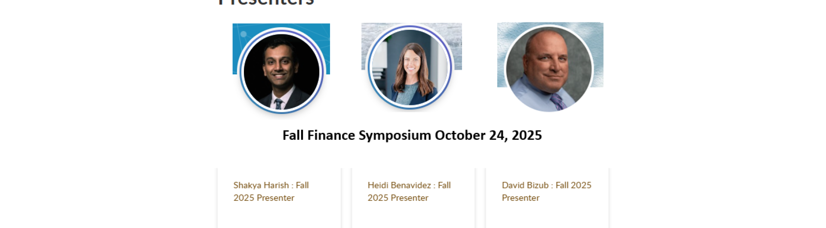This screenshot has height=228, width=826.
Task: Click Heidi Benavidez's circular profile photo
Action: click(x=410, y=68)
